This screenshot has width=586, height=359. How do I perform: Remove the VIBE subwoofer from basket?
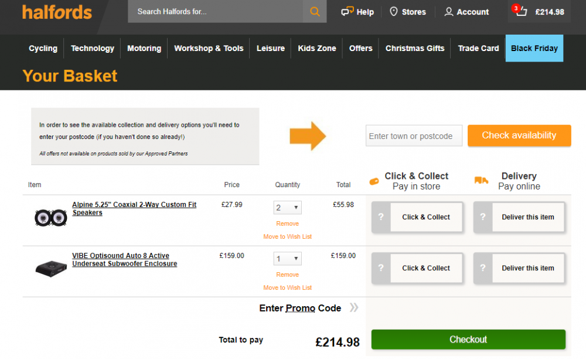[287, 275]
